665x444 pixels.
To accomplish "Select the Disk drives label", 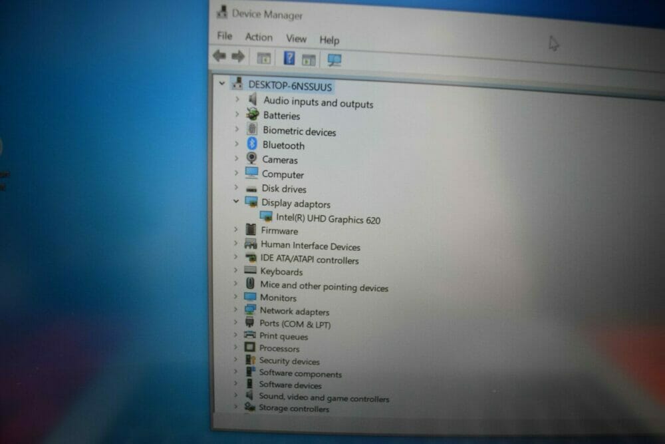I will [x=284, y=189].
